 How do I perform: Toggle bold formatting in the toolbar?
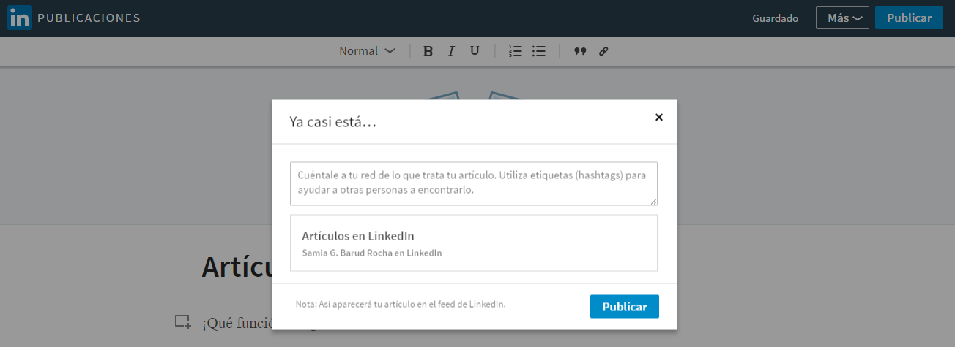pos(428,51)
